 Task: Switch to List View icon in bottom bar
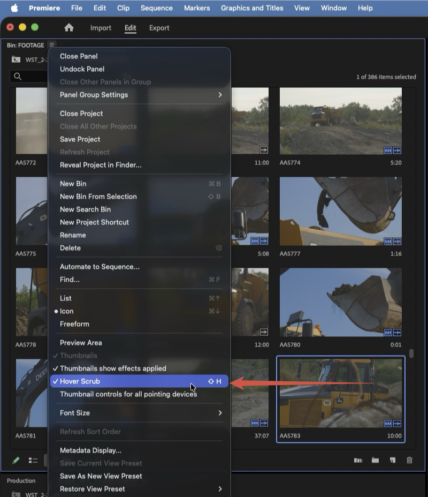[x=33, y=460]
